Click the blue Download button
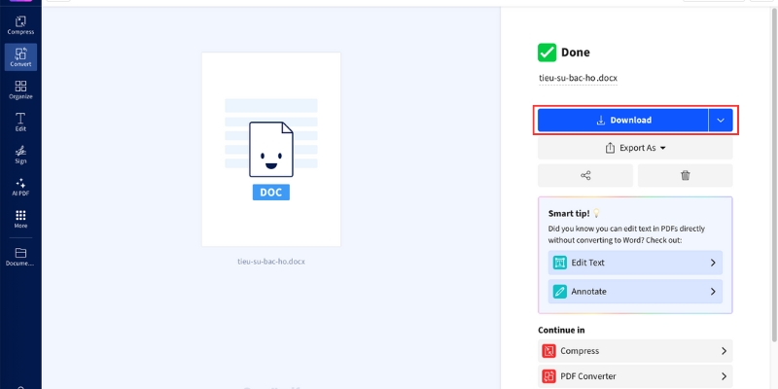778x389 pixels. pos(623,121)
